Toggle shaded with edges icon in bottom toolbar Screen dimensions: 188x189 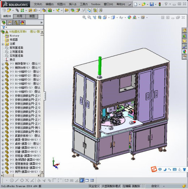(82, 180)
